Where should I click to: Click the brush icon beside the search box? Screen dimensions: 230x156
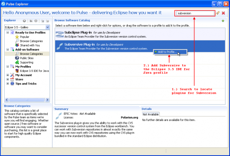click(x=218, y=13)
